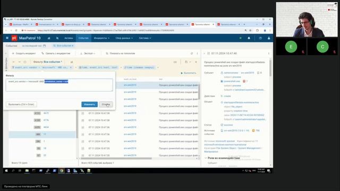Open the administrator subject link

[x=231, y=73]
